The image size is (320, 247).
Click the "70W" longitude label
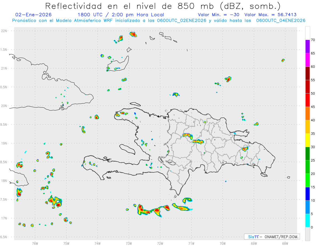222,243
